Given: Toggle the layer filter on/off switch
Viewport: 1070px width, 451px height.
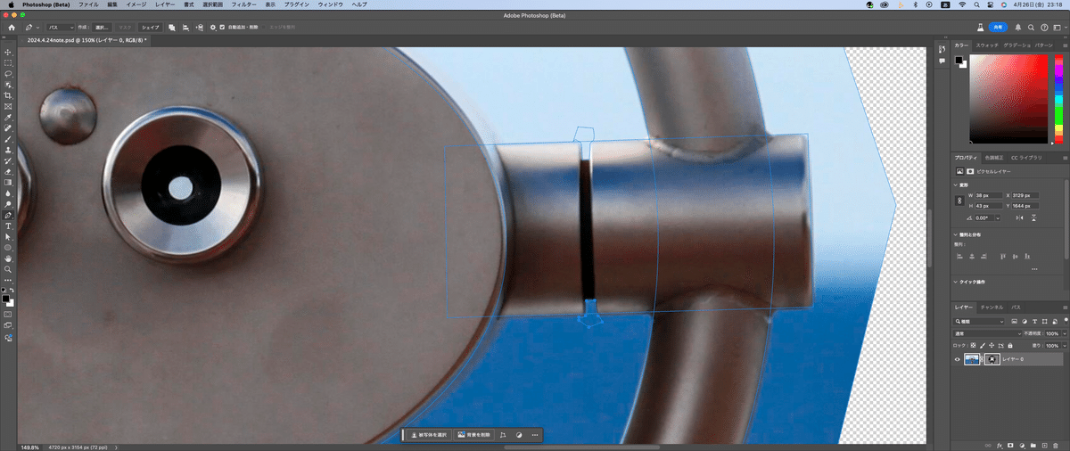Looking at the screenshot, I should click(x=1066, y=320).
